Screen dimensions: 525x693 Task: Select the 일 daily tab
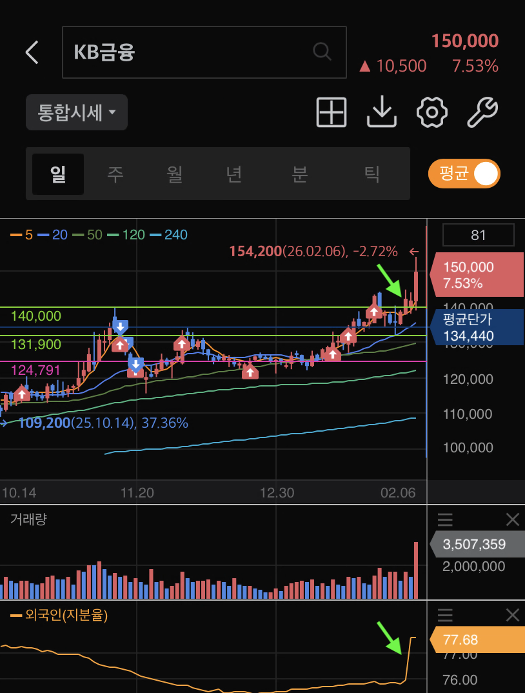(58, 174)
